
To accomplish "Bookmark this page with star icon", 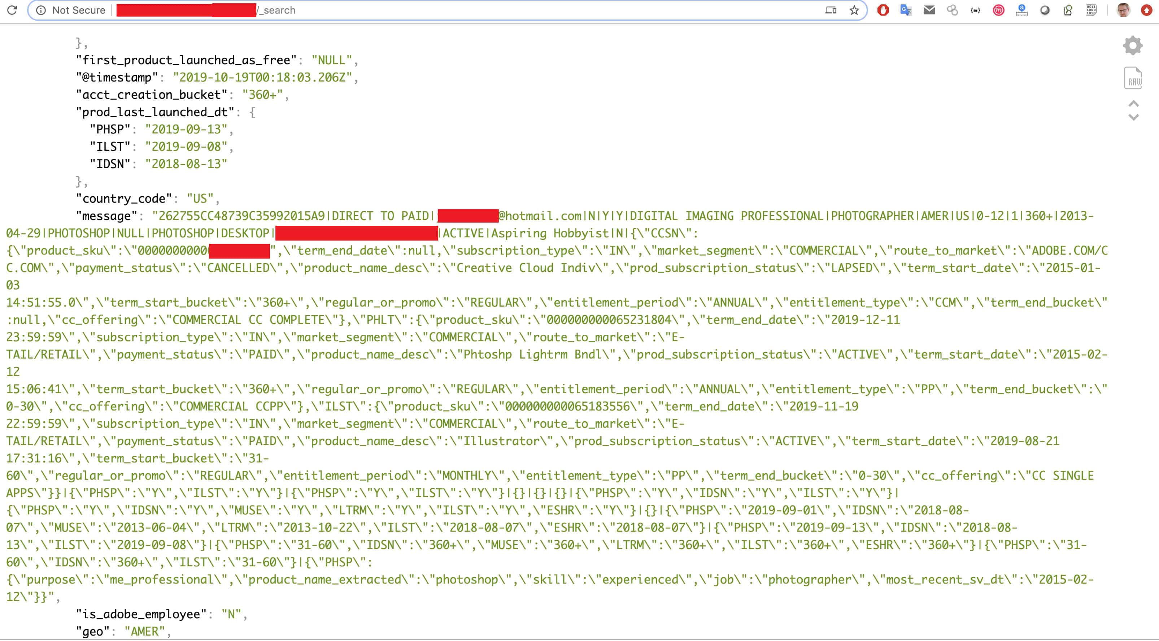I will point(854,10).
